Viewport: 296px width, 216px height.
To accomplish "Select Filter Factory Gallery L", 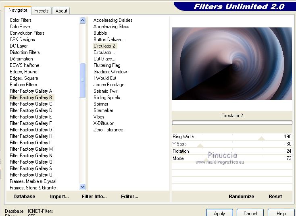I will 31,142.
